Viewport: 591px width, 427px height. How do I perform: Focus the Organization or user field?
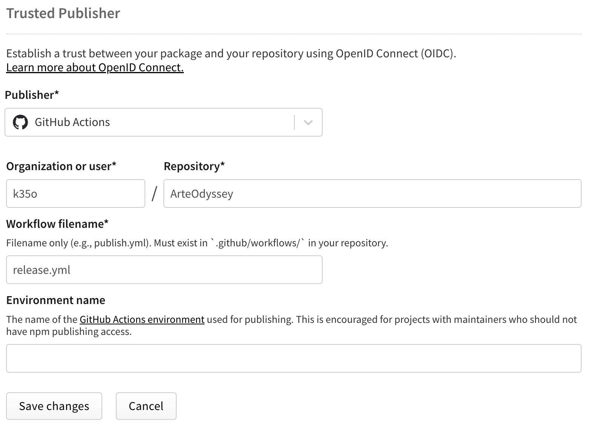pos(75,194)
